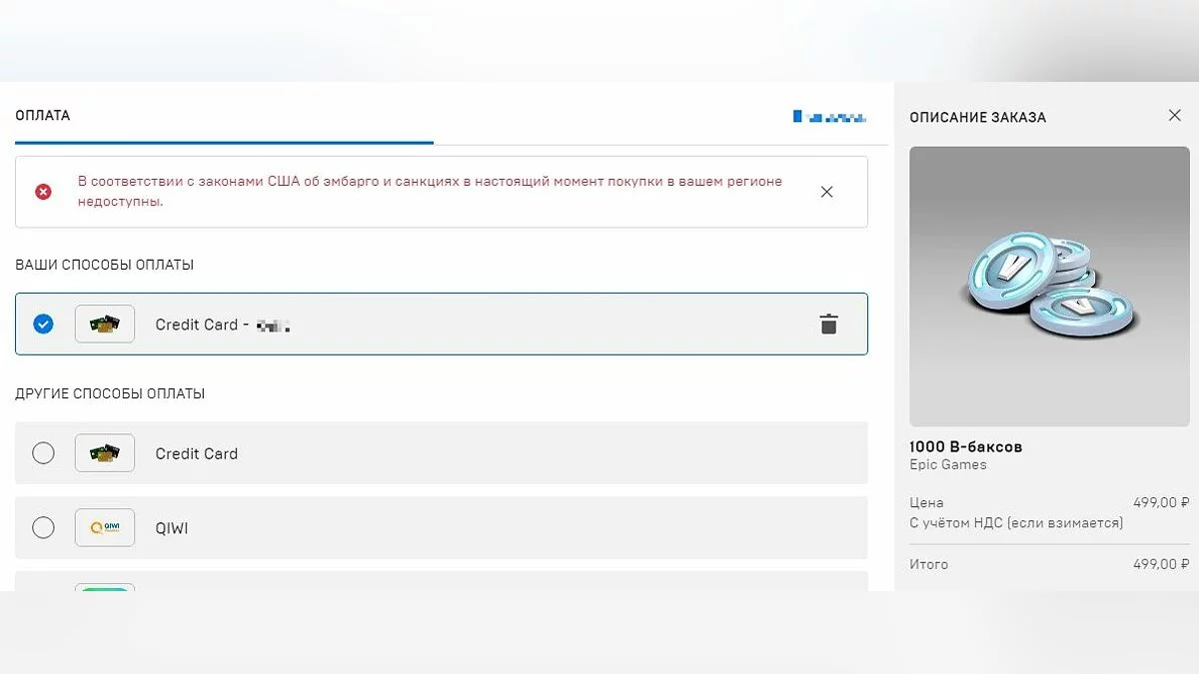The height and width of the screenshot is (674, 1199).
Task: Click the red error icon in alert
Action: click(x=43, y=192)
